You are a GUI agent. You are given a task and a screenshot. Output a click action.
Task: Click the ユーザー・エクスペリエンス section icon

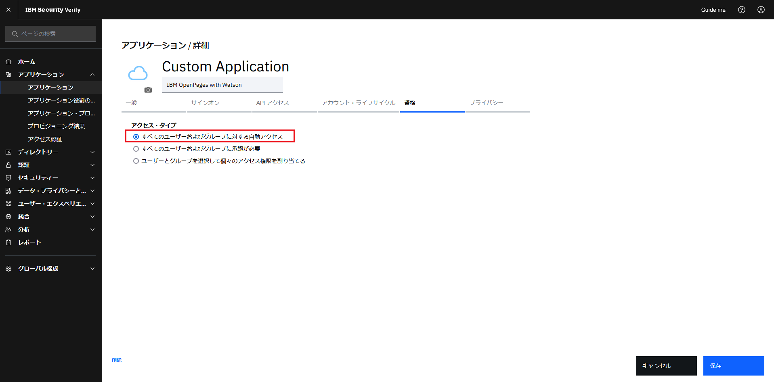tap(8, 204)
